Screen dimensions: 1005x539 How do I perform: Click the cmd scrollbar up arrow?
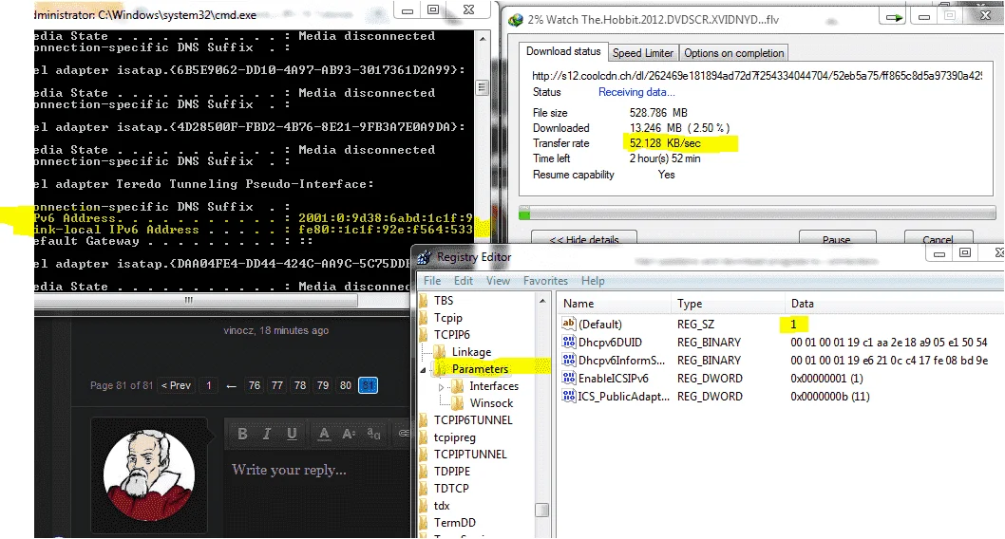pos(482,38)
